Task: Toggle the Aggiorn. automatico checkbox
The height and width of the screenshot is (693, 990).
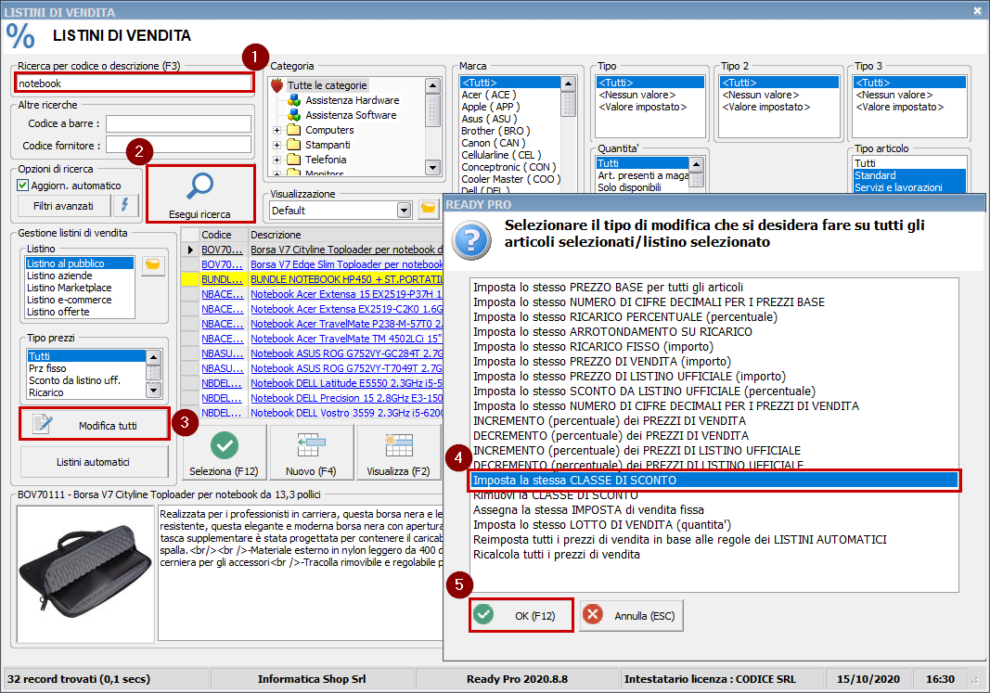Action: coord(23,186)
